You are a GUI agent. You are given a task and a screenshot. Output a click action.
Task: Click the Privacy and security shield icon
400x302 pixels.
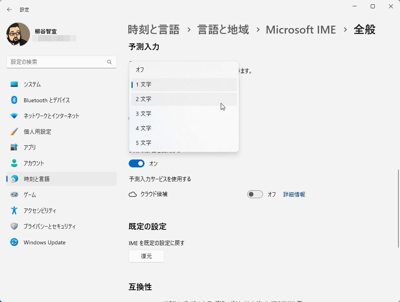[14, 226]
